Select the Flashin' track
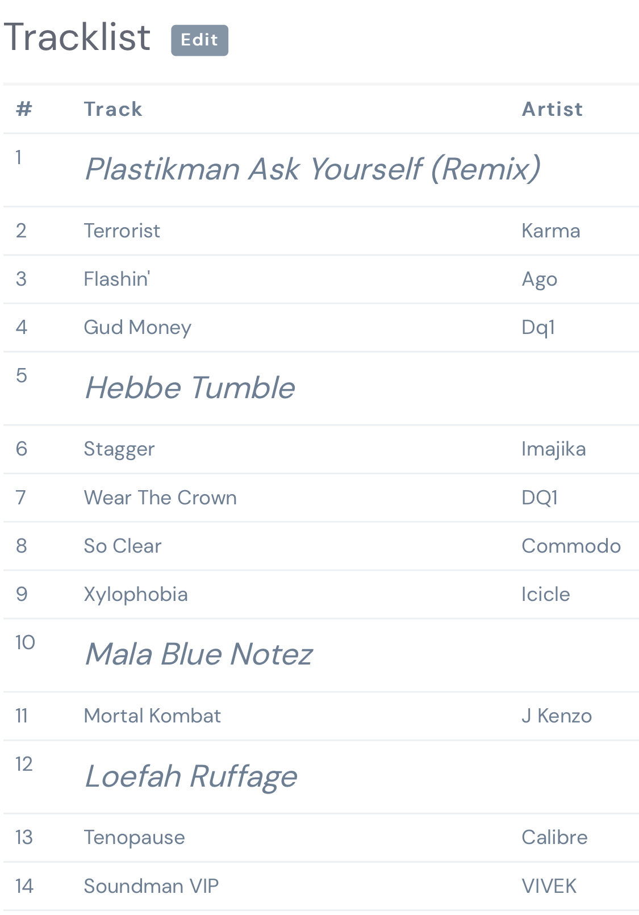639x915 pixels. (117, 279)
